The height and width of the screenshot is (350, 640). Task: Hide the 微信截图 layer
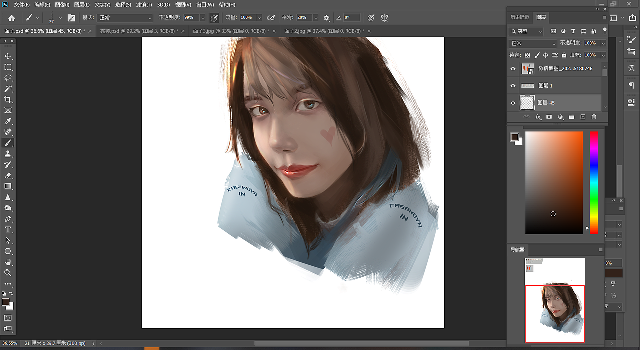pyautogui.click(x=513, y=69)
